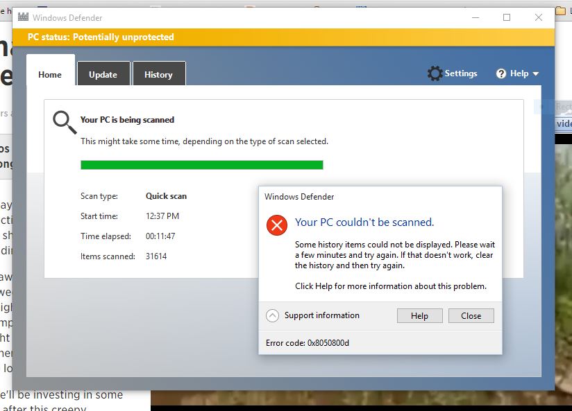This screenshot has height=411, width=572.
Task: Switch to the History tab
Action: tap(159, 74)
